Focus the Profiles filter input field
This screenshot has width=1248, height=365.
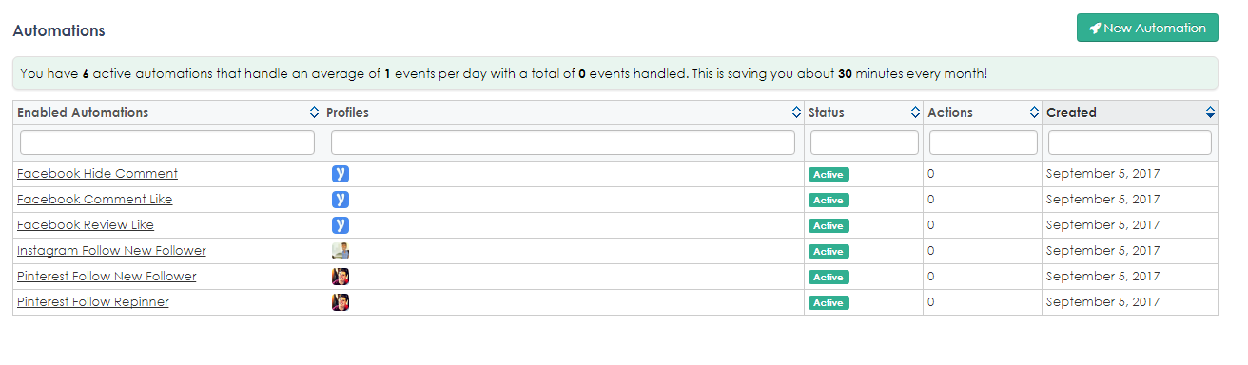click(563, 143)
